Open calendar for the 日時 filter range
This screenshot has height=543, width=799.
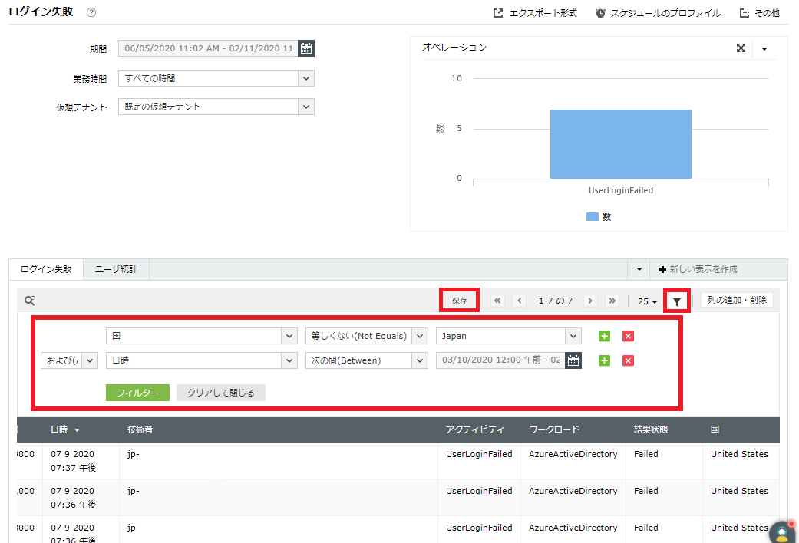[x=573, y=360]
